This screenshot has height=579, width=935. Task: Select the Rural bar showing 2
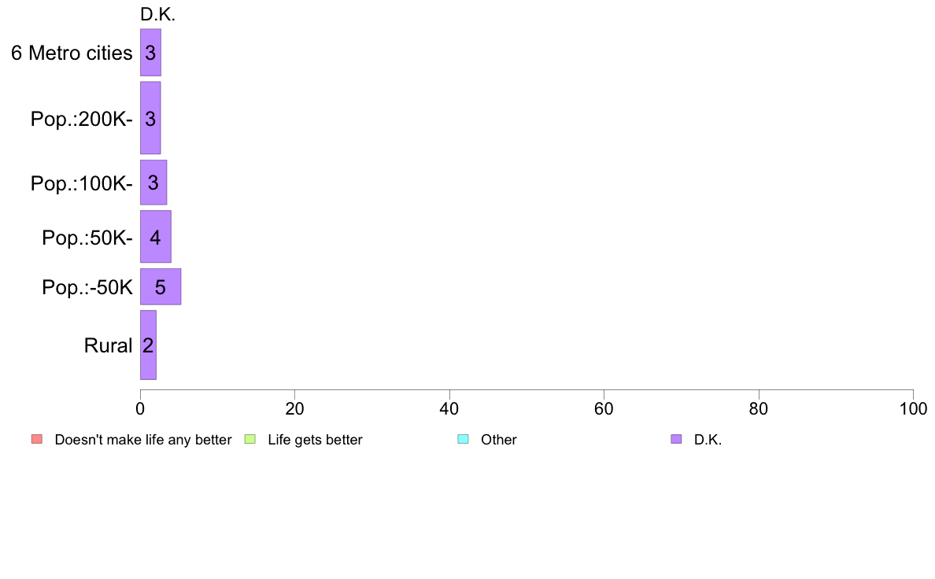coord(148,345)
